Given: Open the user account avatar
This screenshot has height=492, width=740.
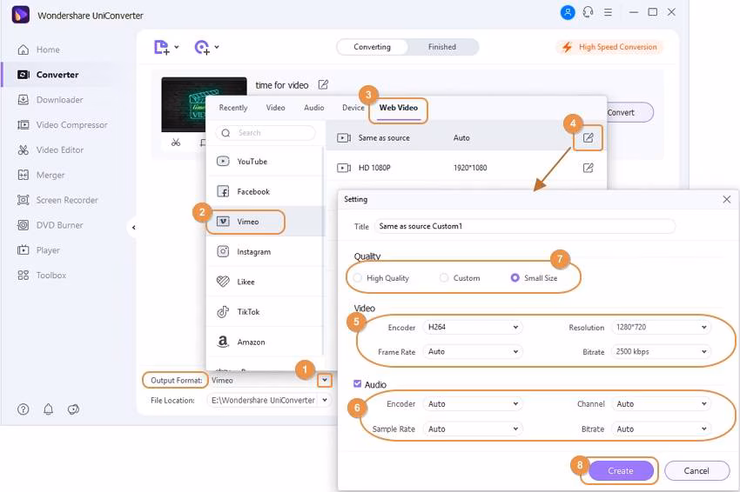Looking at the screenshot, I should pyautogui.click(x=568, y=12).
